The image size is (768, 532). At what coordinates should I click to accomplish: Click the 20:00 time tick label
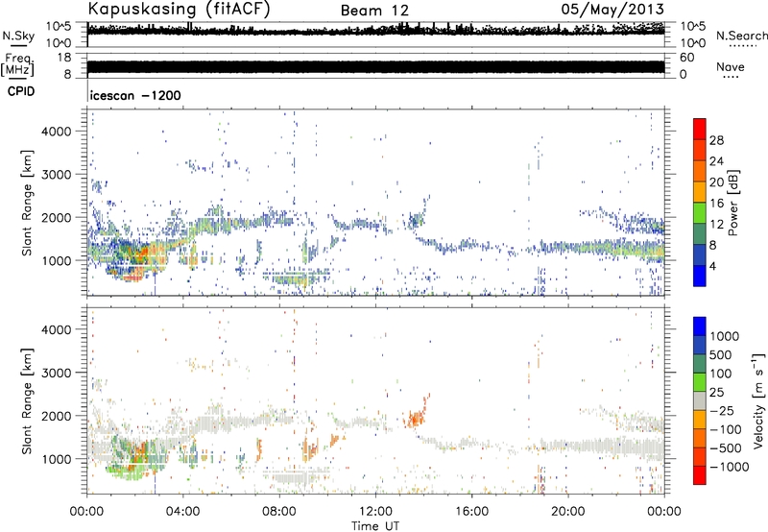point(567,512)
